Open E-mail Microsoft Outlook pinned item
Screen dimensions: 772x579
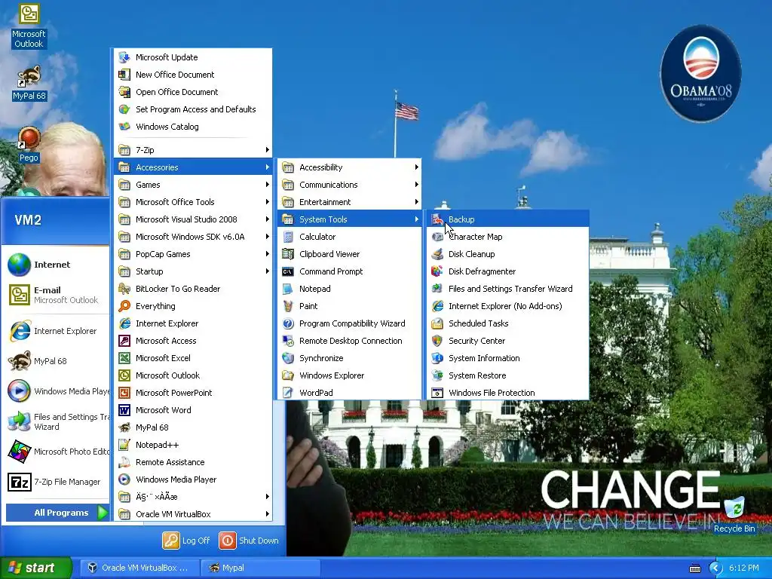tap(57, 295)
